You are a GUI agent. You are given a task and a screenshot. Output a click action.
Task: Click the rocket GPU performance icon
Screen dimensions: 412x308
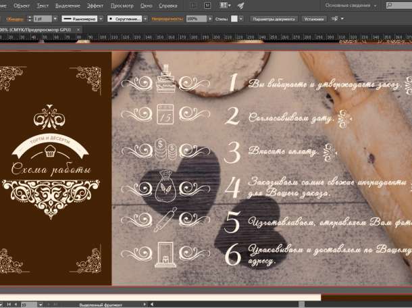point(241,5)
